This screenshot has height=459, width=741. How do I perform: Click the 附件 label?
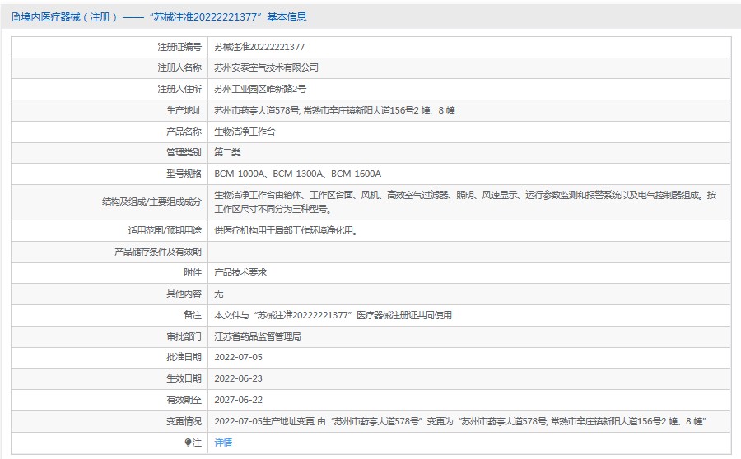[x=193, y=272]
